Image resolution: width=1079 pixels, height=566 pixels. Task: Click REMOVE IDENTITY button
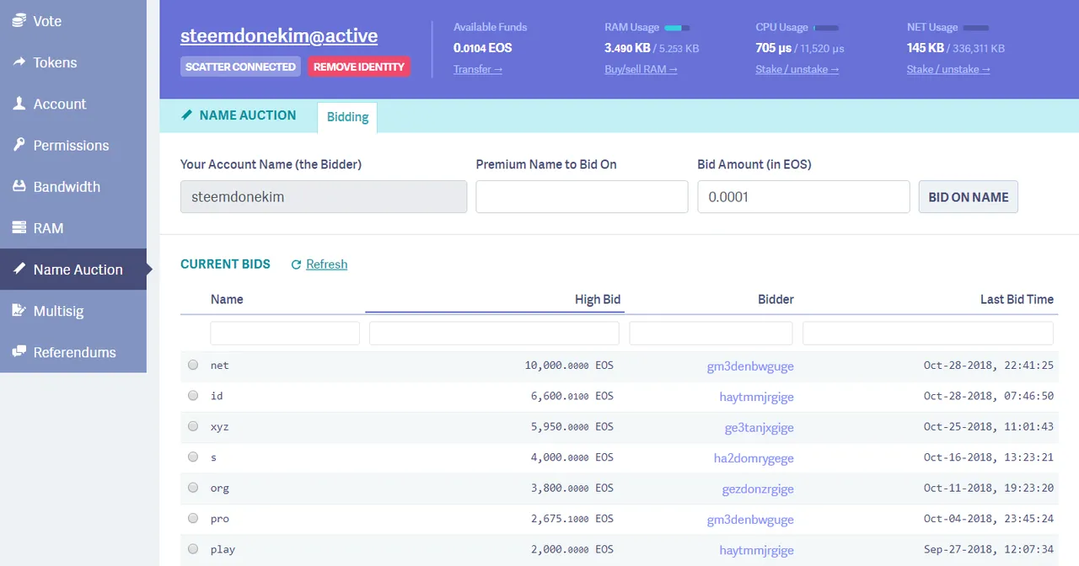tap(359, 67)
